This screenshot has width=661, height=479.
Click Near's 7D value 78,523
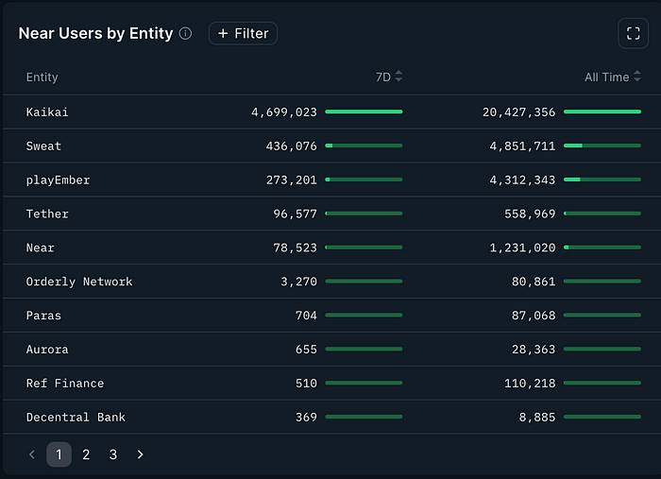coord(295,248)
